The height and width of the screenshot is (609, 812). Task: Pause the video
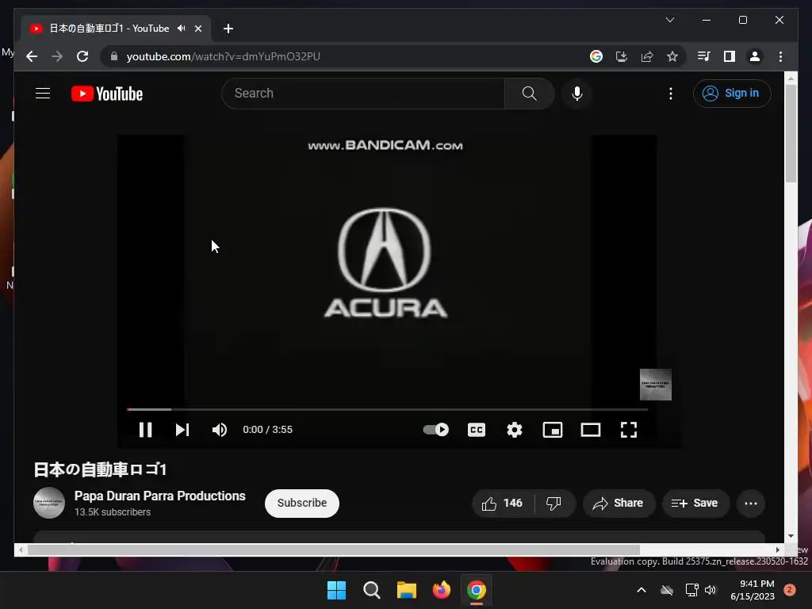pyautogui.click(x=146, y=430)
